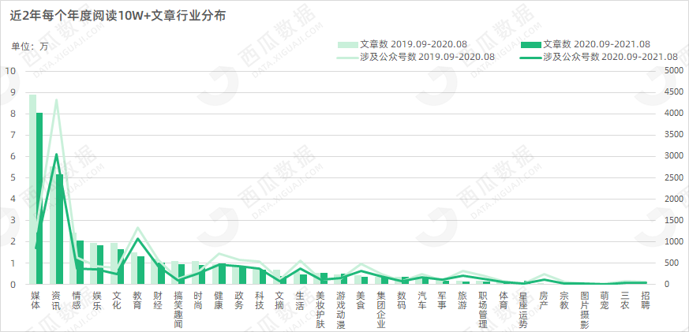Click the dark green 媒体 bar
The width and height of the screenshot is (689, 332).
(x=39, y=198)
